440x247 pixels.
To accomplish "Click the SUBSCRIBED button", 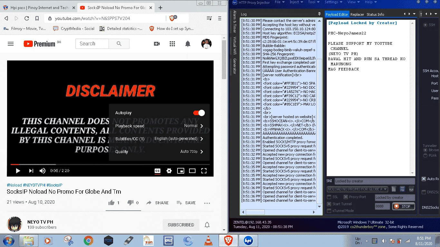I will (181, 225).
